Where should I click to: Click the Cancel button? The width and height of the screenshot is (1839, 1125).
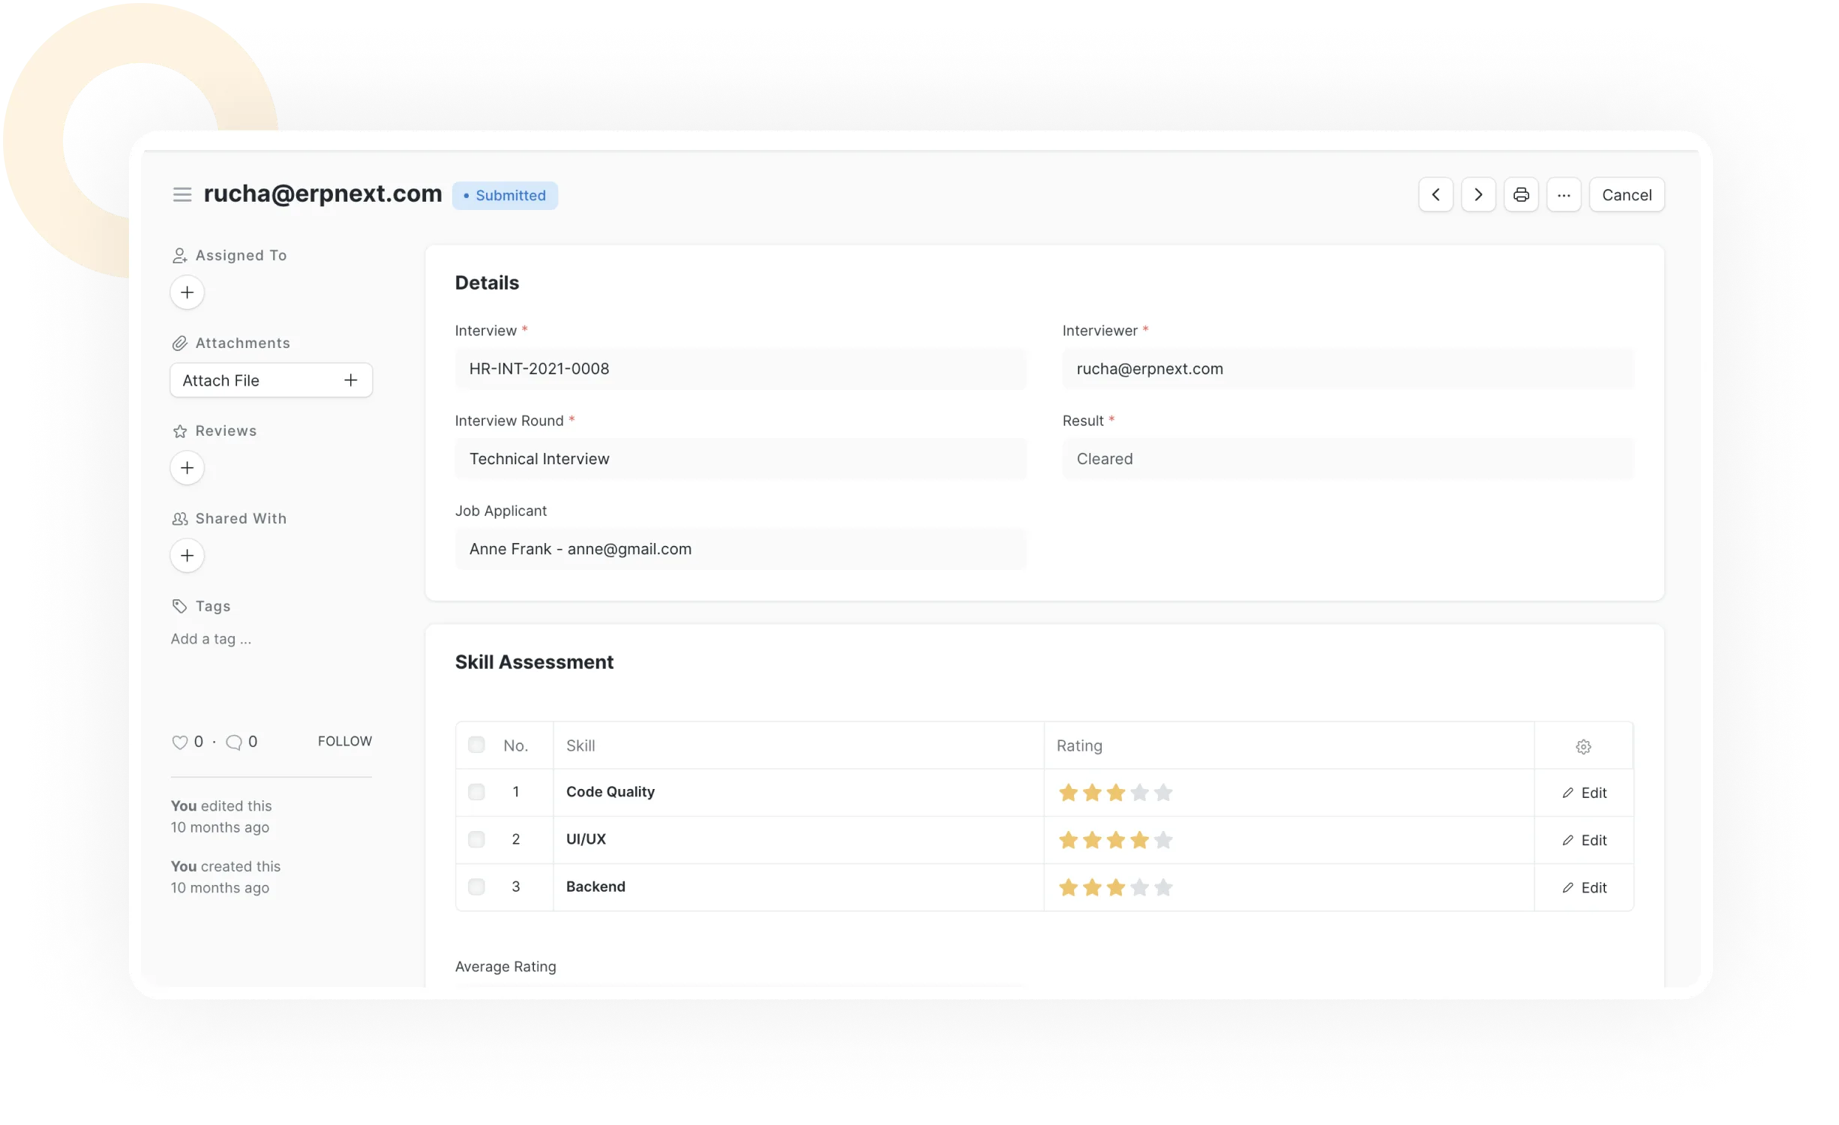tap(1626, 195)
